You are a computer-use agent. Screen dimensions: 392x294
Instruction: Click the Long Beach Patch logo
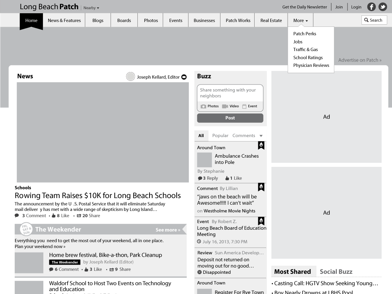[x=49, y=7]
